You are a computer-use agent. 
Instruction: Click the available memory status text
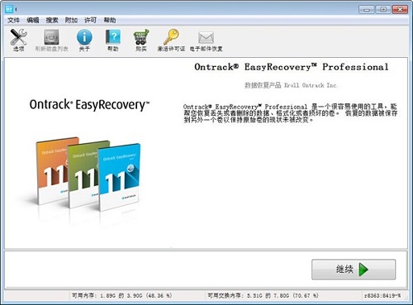122,296
